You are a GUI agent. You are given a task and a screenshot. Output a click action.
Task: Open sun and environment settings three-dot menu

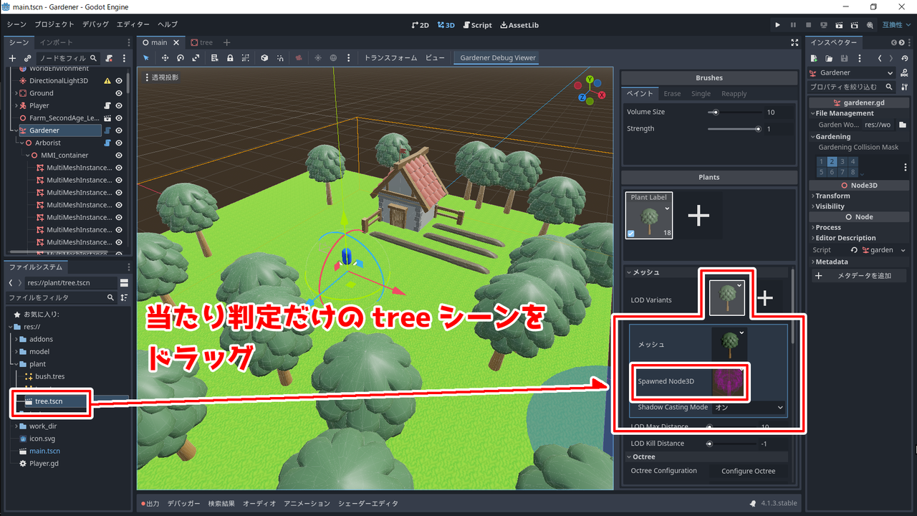point(349,58)
